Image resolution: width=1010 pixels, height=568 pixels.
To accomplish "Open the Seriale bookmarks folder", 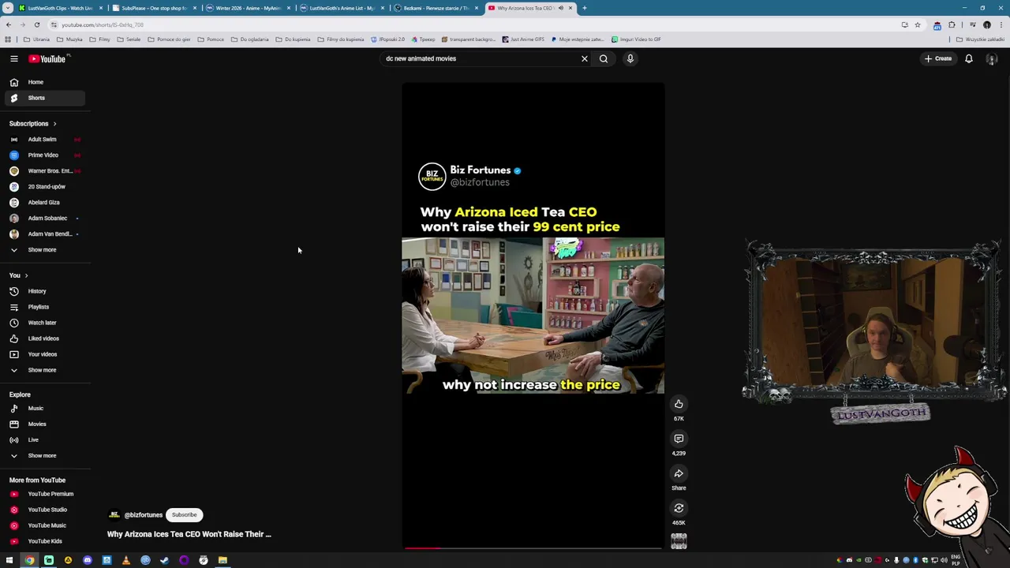I will pyautogui.click(x=129, y=39).
